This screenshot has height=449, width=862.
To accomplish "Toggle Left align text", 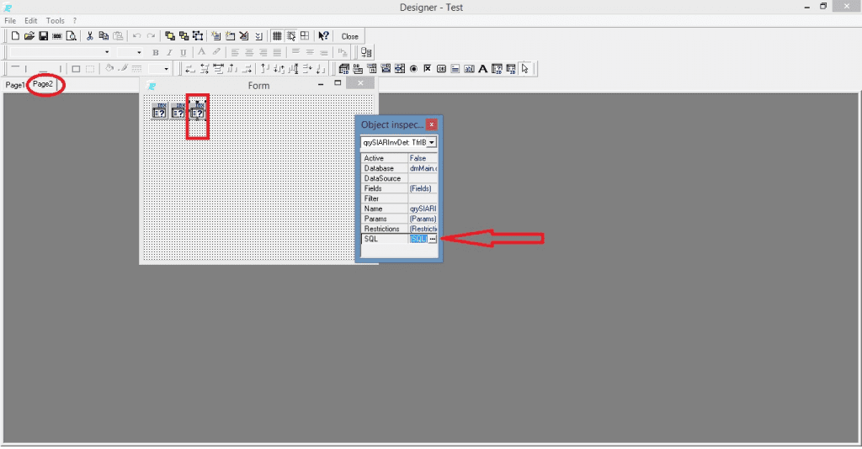I will tap(235, 53).
